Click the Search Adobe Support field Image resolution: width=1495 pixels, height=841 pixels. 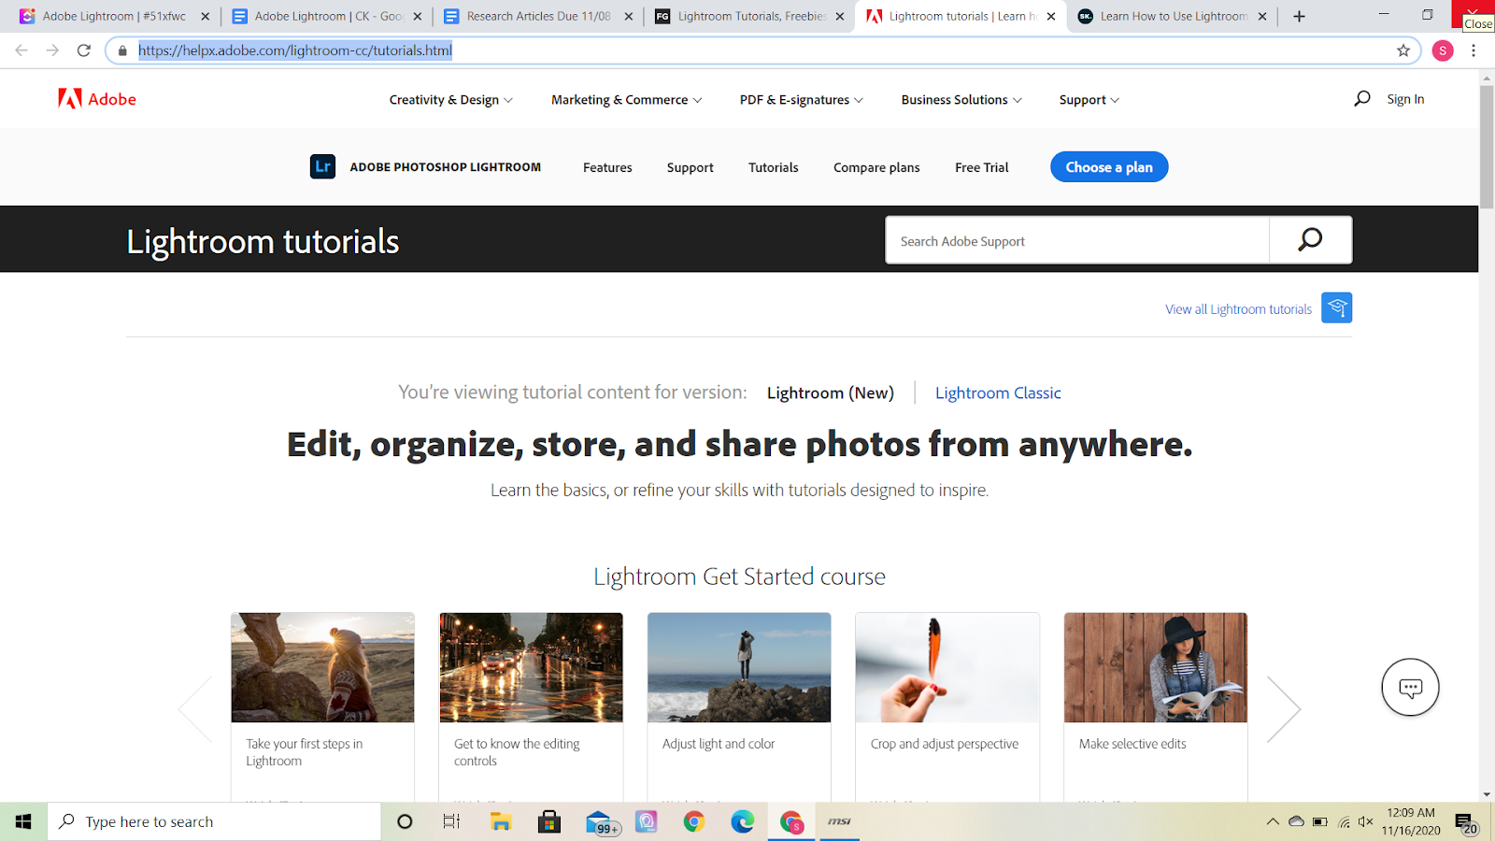click(x=1077, y=240)
